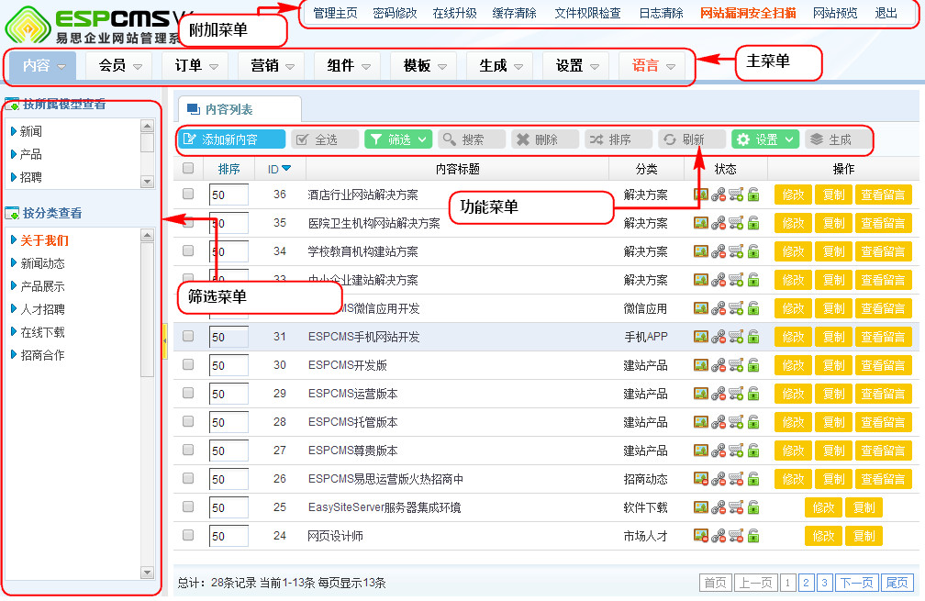Click the sort order field for 网页设计师
This screenshot has height=601, width=925.
228,536
